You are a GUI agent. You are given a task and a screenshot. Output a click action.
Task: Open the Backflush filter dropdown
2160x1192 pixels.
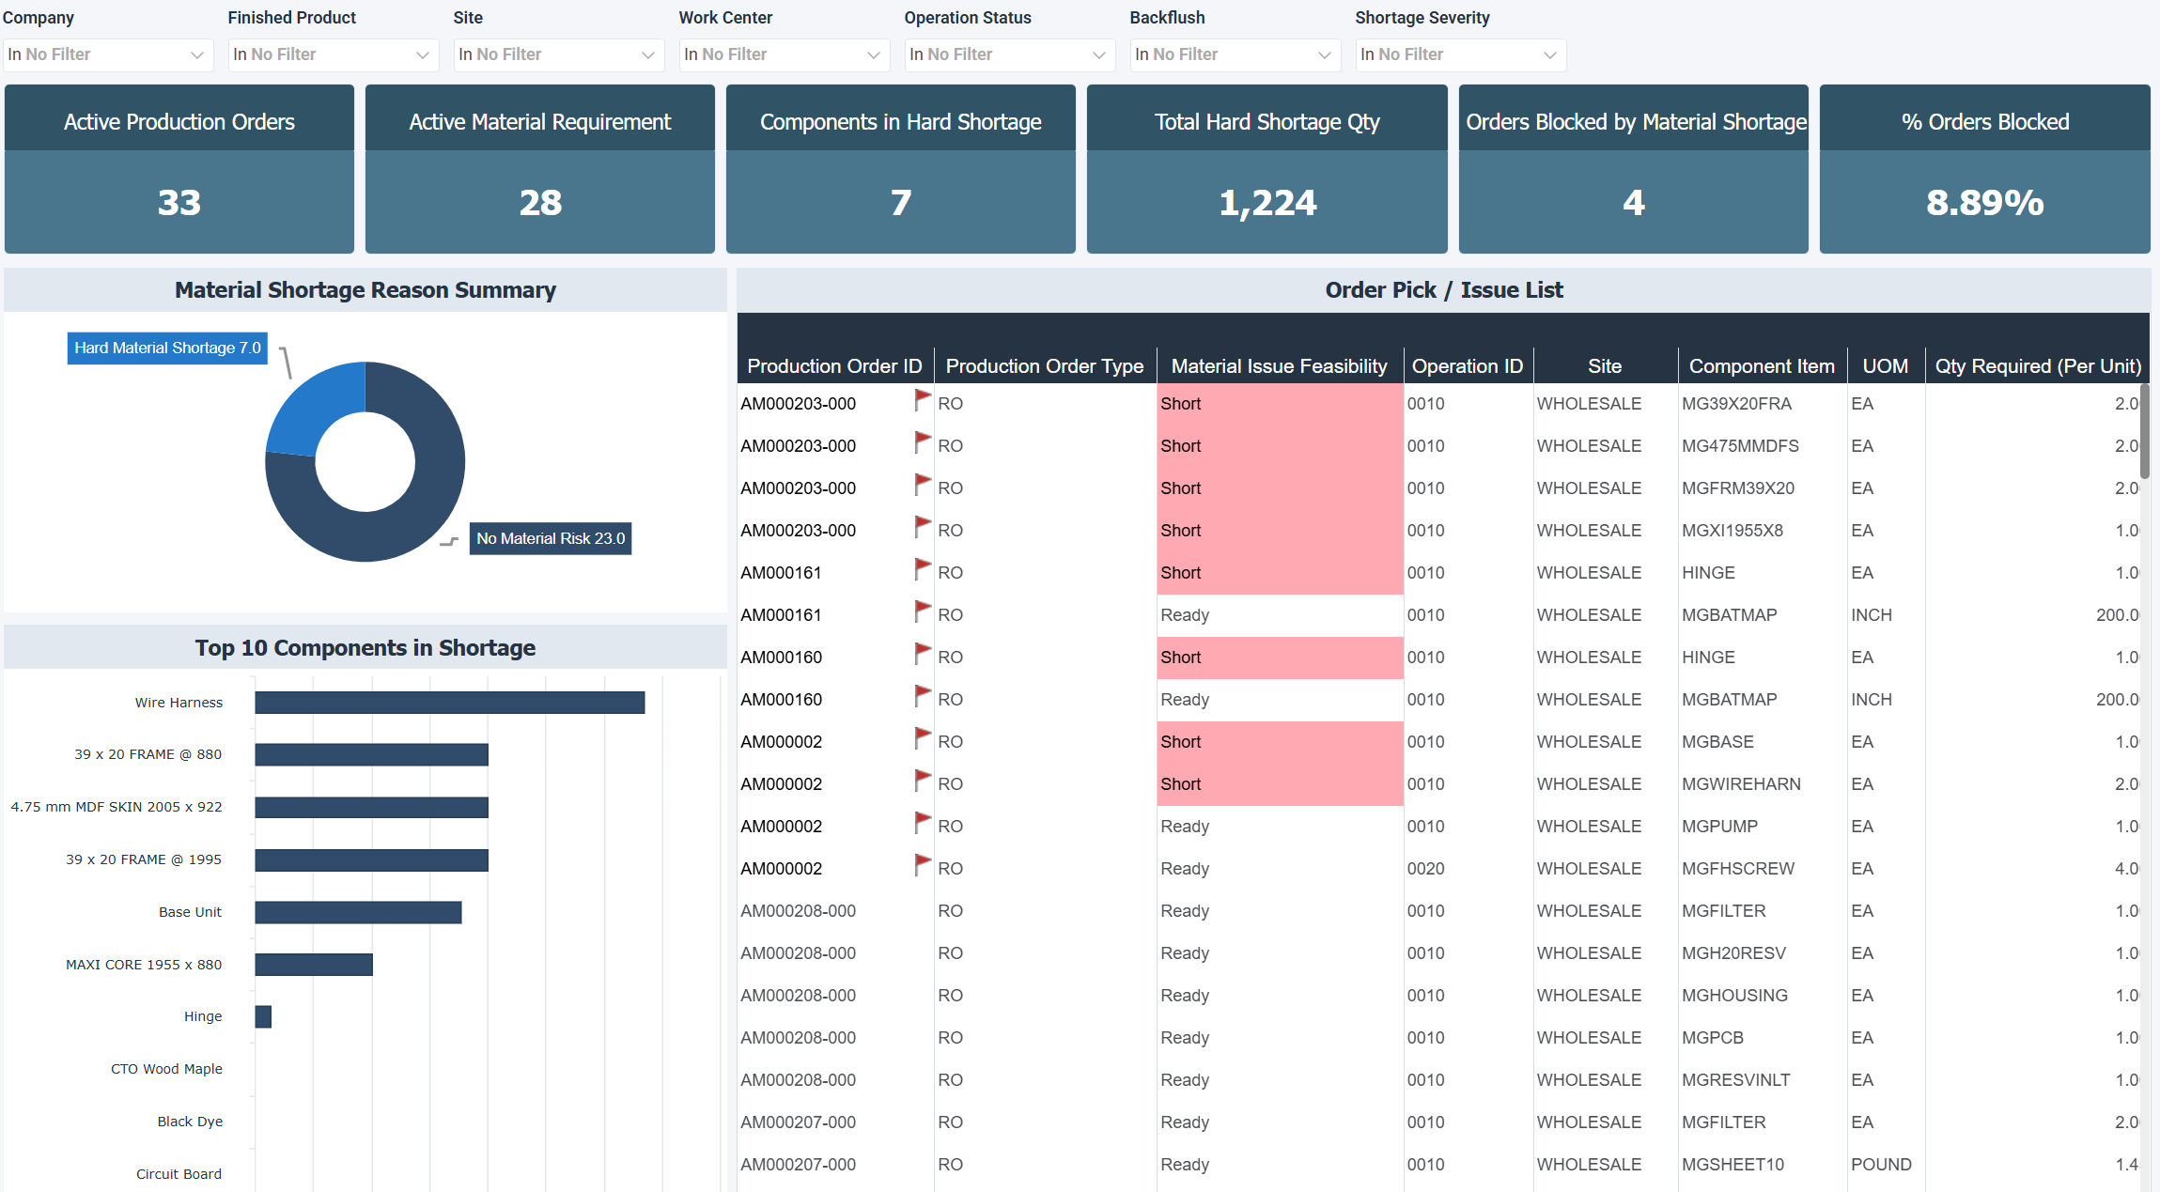[x=1234, y=54]
